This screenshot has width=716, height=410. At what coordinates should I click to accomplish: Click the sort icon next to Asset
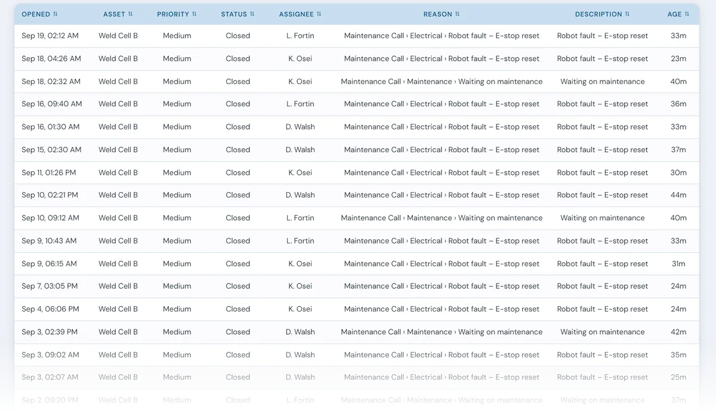[131, 14]
